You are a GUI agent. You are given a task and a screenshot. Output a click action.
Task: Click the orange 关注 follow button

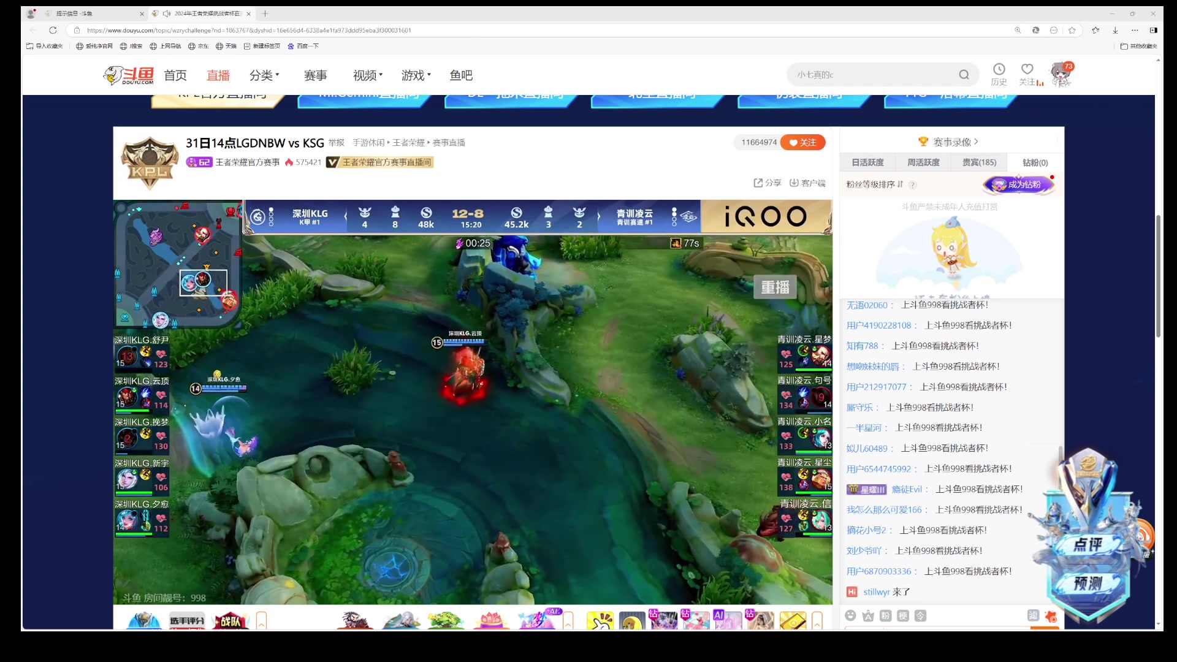pos(802,142)
